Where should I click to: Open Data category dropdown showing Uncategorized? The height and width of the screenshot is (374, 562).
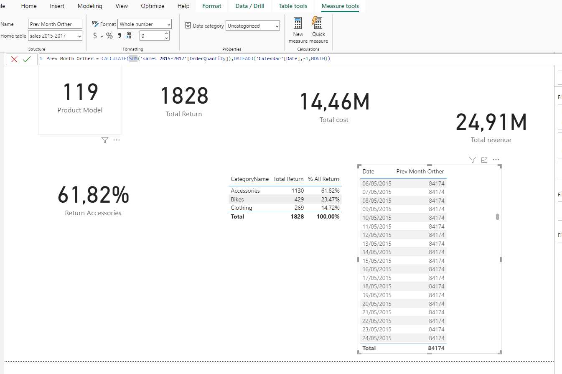pos(253,26)
